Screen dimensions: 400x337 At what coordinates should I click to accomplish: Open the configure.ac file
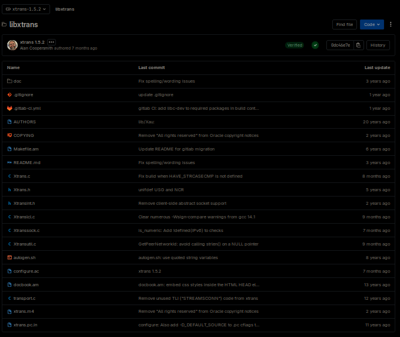pos(27,271)
